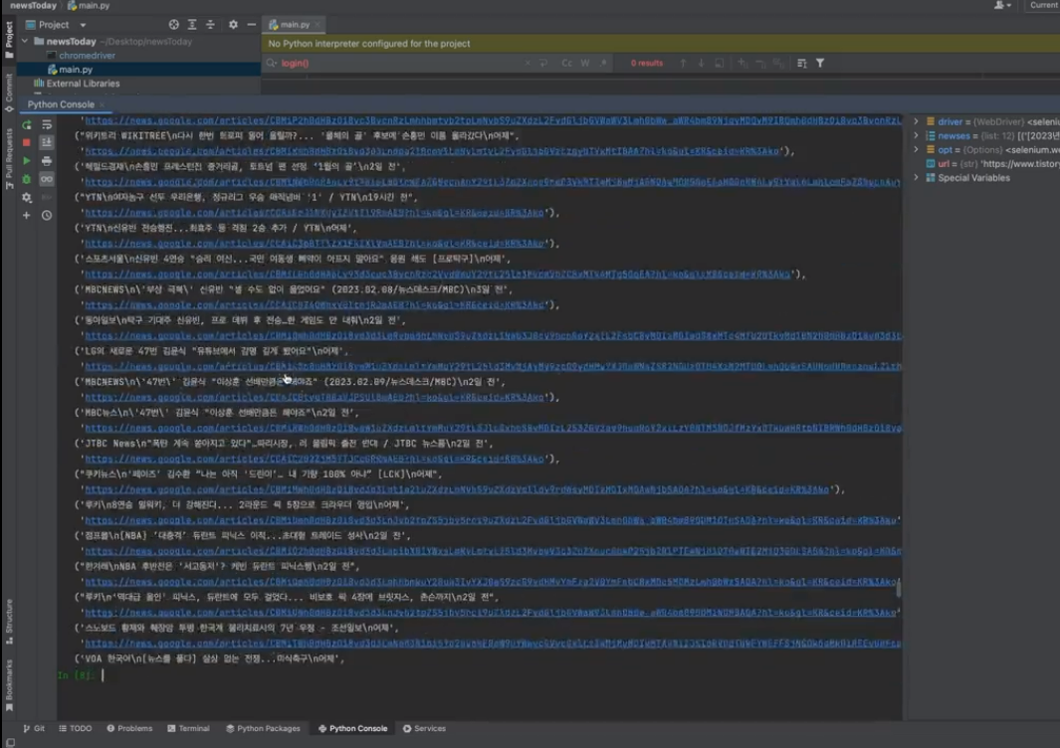
Task: Toggle scroll to end of console
Action: (x=47, y=142)
